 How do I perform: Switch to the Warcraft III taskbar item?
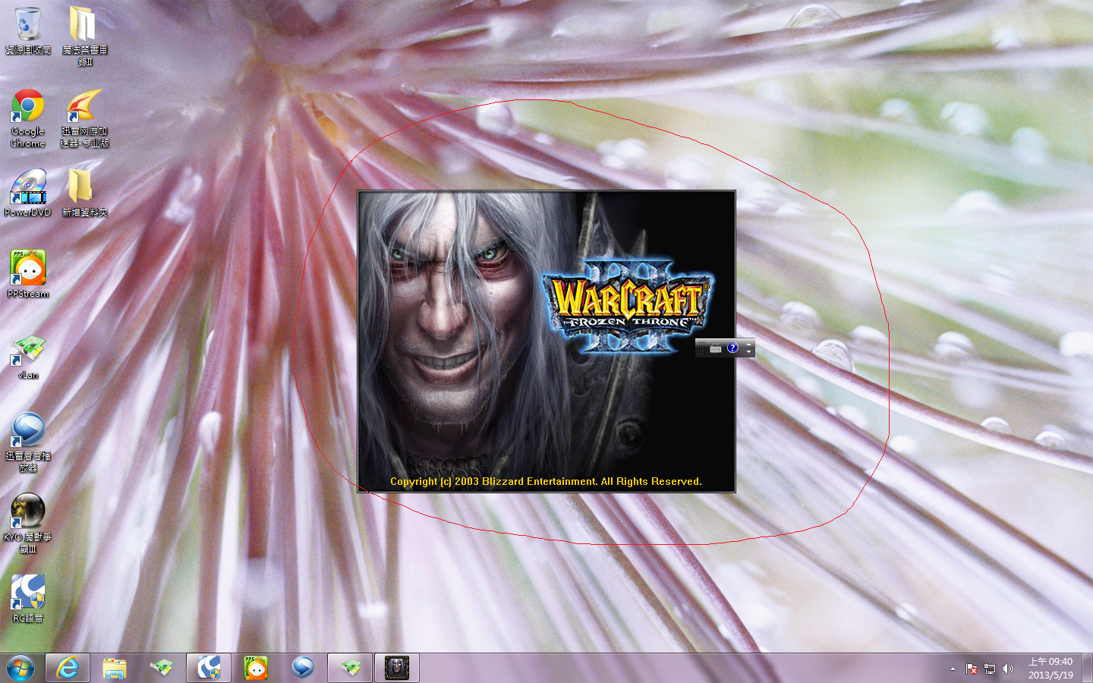click(396, 668)
